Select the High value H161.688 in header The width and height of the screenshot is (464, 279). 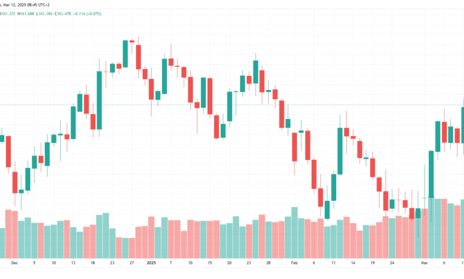[26, 14]
